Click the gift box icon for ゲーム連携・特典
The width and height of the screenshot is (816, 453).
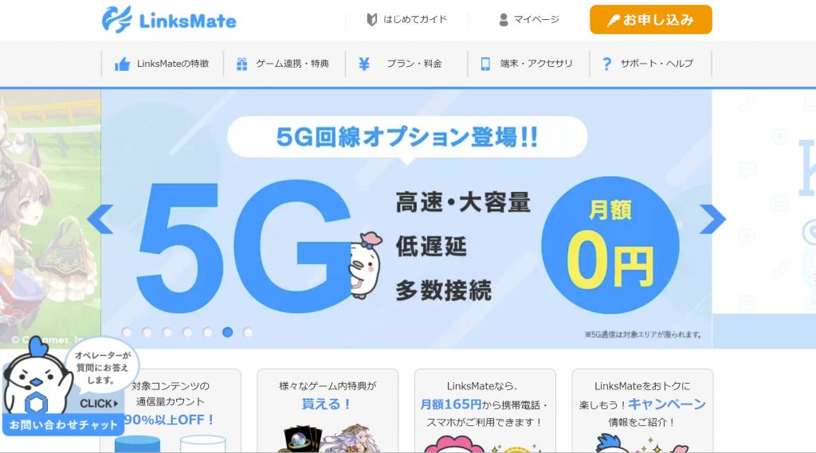click(242, 64)
